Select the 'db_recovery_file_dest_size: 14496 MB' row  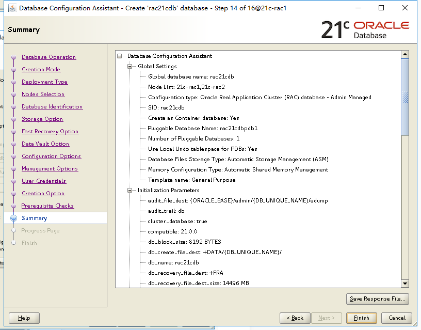(x=199, y=283)
